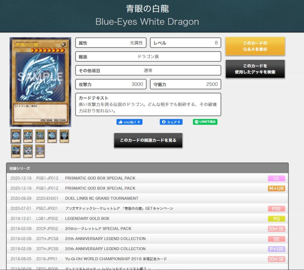Click the release date 2018-08-05
This screenshot has height=270, width=304.
tap(21, 259)
